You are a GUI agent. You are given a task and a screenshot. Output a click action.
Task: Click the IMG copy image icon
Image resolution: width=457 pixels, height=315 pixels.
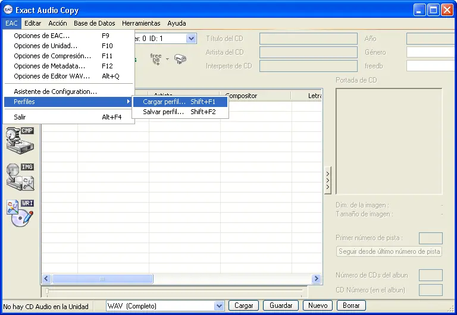pos(20,177)
